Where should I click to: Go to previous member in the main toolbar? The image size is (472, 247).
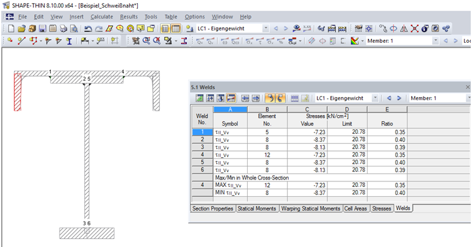coord(446,40)
